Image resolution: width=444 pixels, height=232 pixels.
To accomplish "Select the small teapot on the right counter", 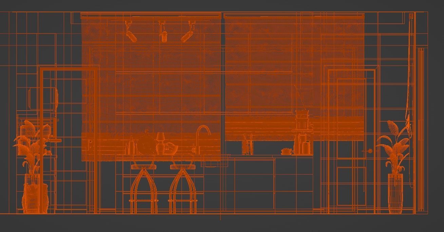I will coord(287,151).
